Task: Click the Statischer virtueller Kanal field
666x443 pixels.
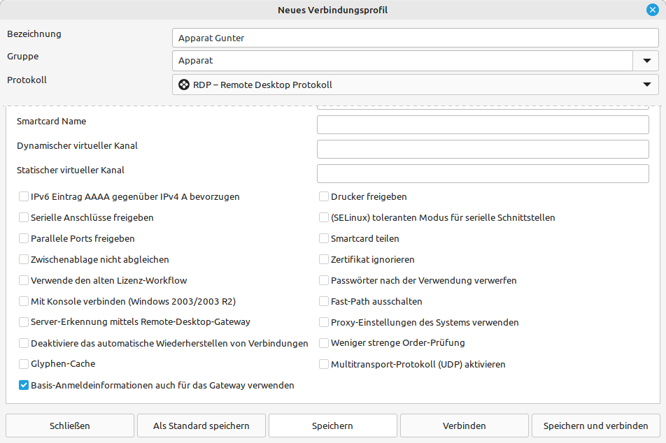Action: [x=483, y=173]
